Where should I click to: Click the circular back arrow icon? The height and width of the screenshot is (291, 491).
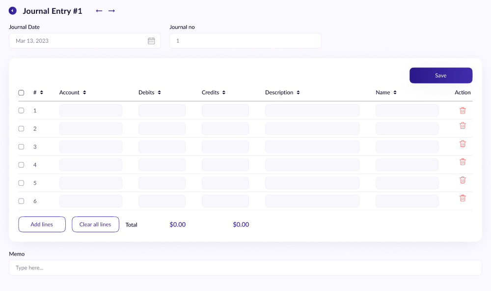point(13,11)
